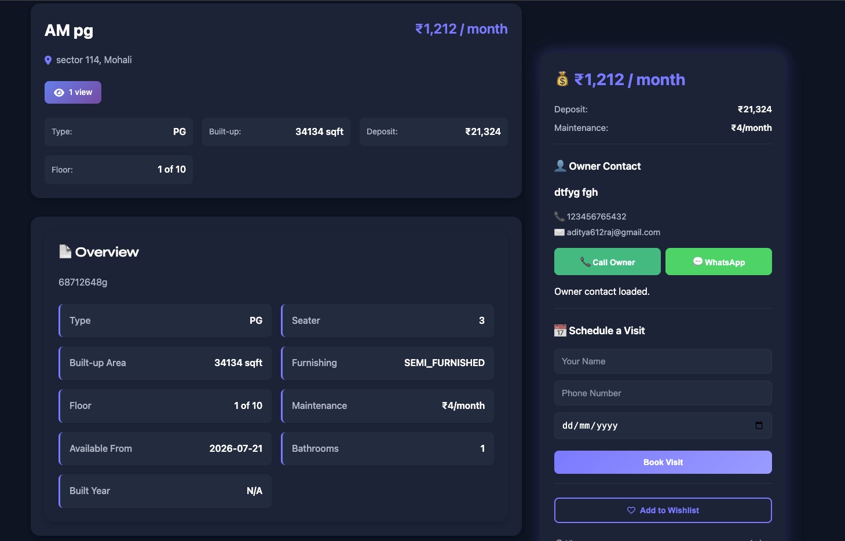The width and height of the screenshot is (845, 541).
Task: Click the document icon next to Overview
Action: point(65,251)
